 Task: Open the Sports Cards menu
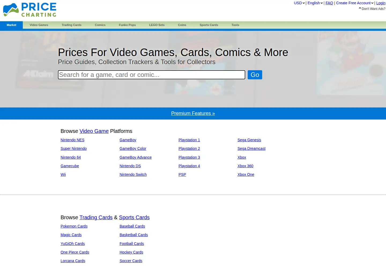tap(209, 25)
